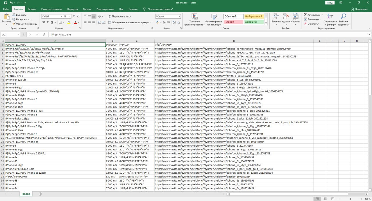Open the font size 11 dropdown
Viewport: 372px width, 201px height.
pyautogui.click(x=69, y=17)
